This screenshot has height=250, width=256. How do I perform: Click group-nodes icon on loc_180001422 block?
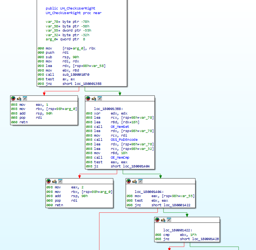coord(169,220)
